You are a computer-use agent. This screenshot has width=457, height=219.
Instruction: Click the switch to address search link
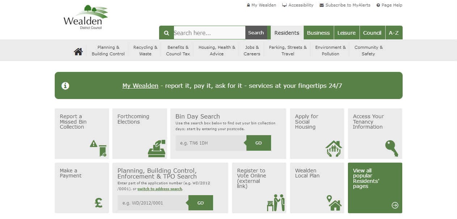pyautogui.click(x=159, y=189)
